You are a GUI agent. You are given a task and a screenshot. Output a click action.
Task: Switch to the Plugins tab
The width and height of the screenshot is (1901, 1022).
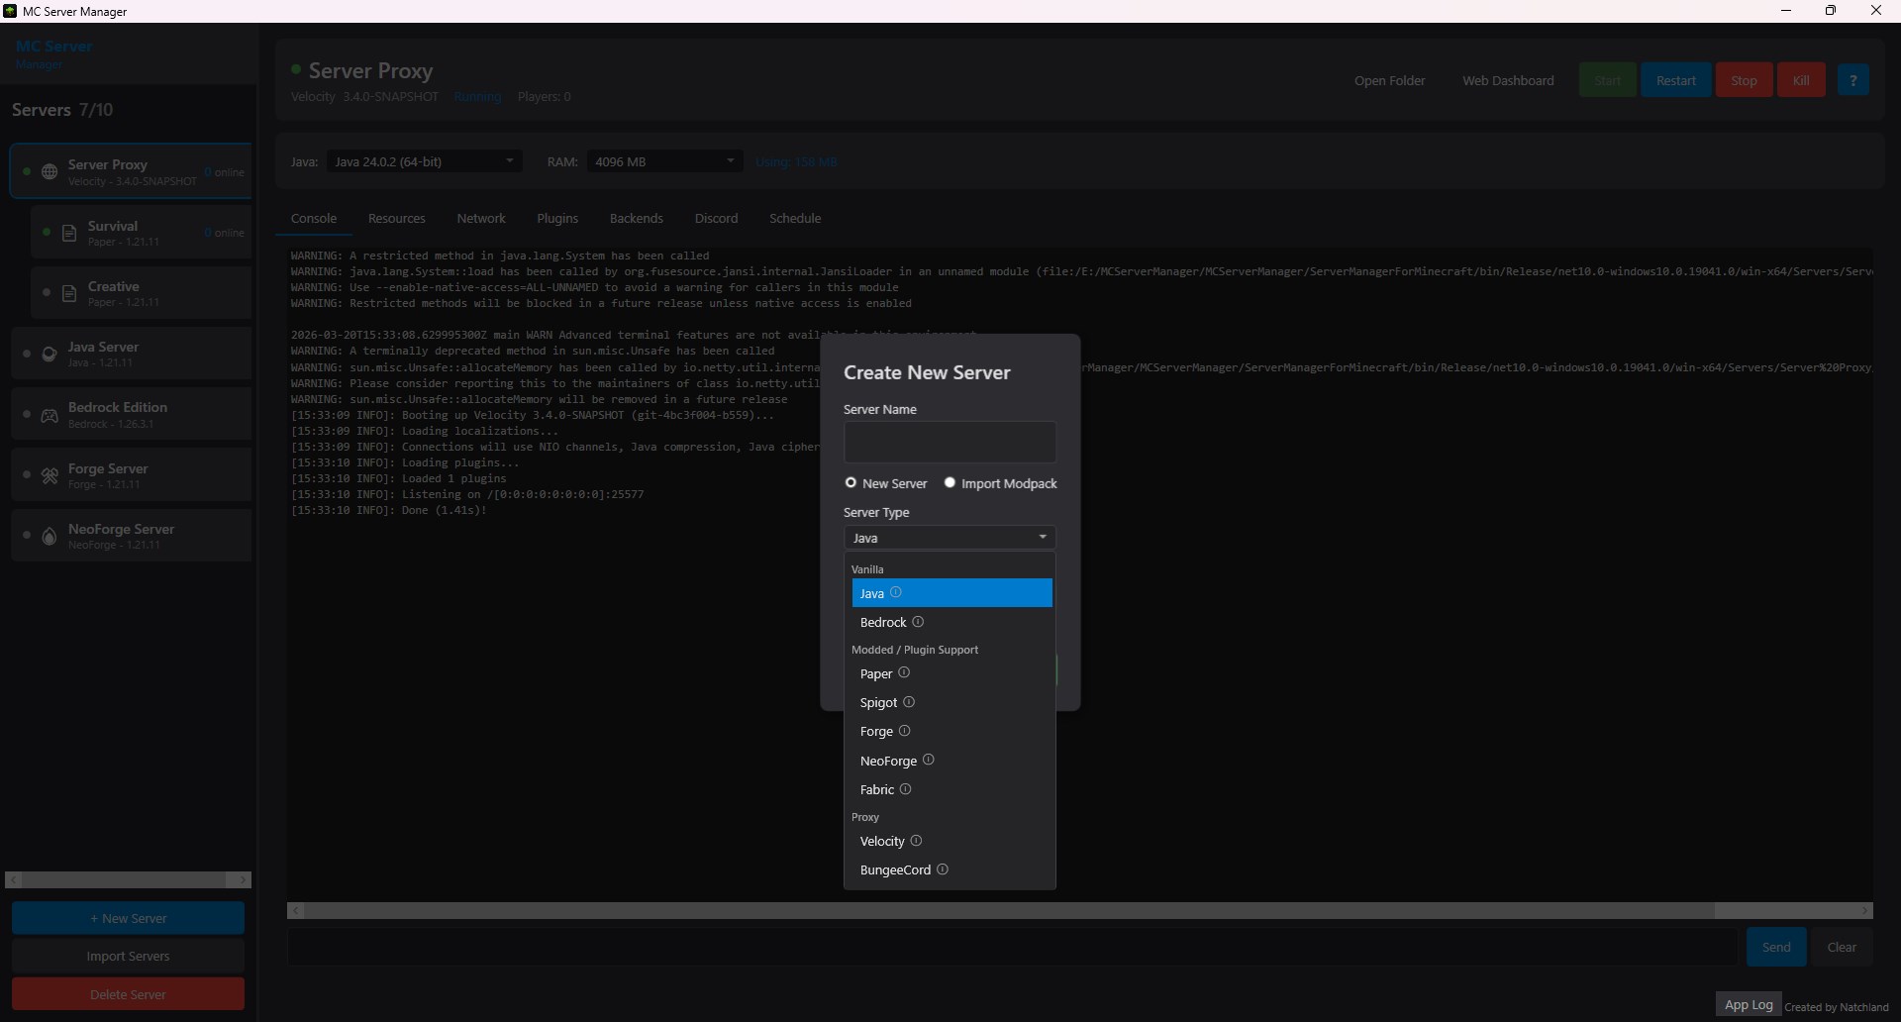tap(557, 218)
